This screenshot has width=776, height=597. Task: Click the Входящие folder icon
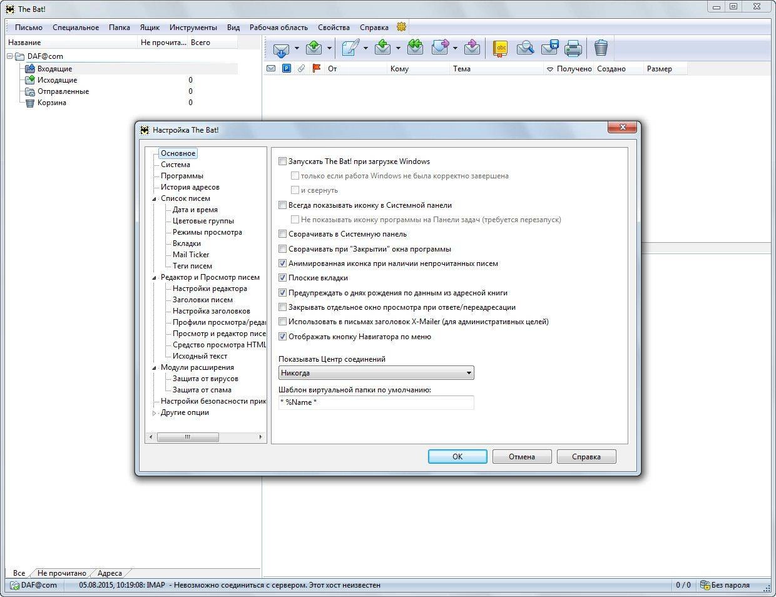[29, 68]
